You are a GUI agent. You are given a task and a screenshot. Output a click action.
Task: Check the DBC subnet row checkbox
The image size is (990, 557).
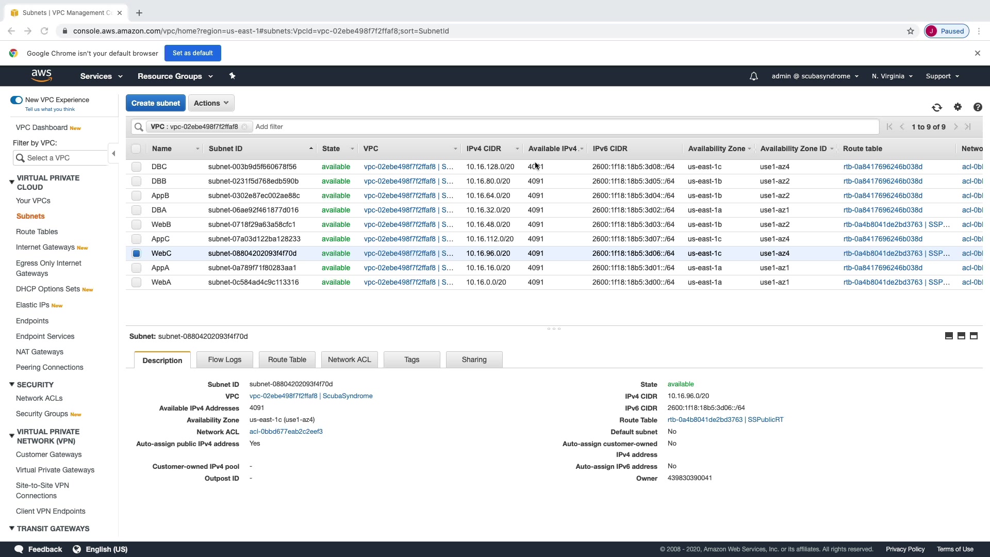point(136,167)
